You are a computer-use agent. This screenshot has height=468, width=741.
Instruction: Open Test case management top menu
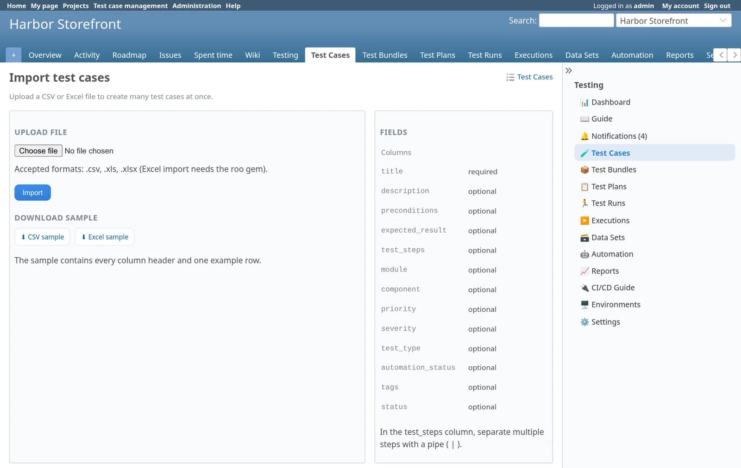click(131, 6)
